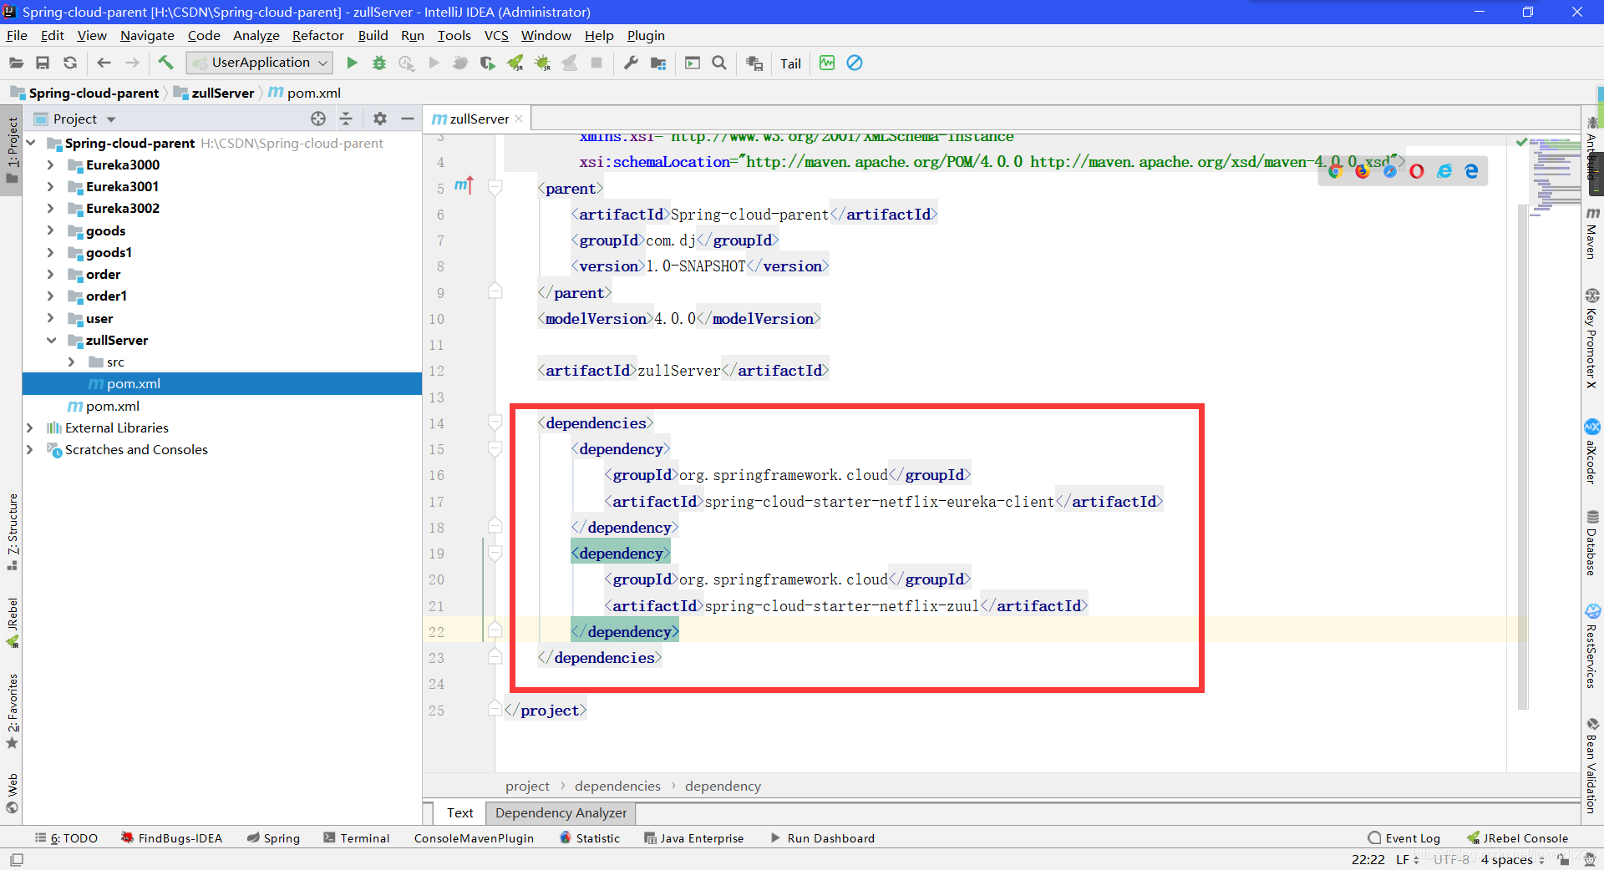
Task: Expand the order module
Action: tap(50, 274)
